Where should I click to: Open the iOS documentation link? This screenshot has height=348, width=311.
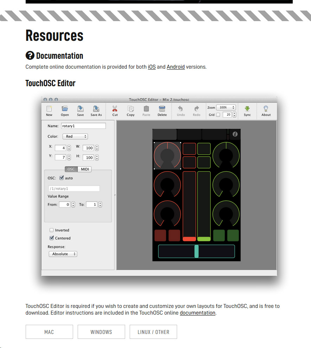[x=151, y=67]
